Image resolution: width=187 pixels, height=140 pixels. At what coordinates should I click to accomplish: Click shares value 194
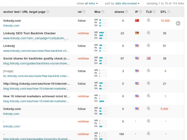click(x=122, y=134)
